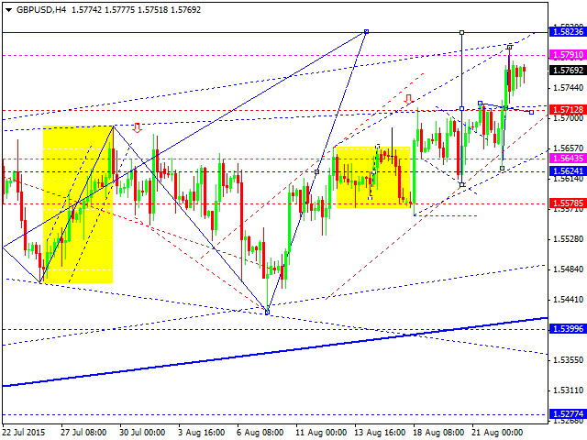Click the 6 Aug 08:00 time label
This screenshot has height=440, width=587.
click(260, 433)
